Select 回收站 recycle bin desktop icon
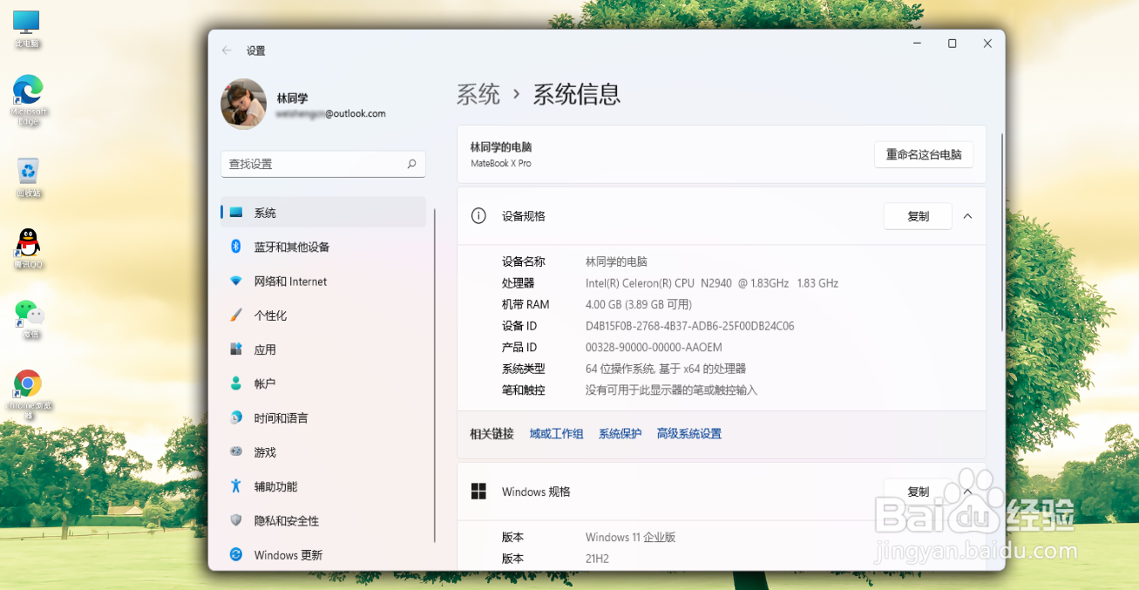This screenshot has width=1139, height=590. pos(28,176)
